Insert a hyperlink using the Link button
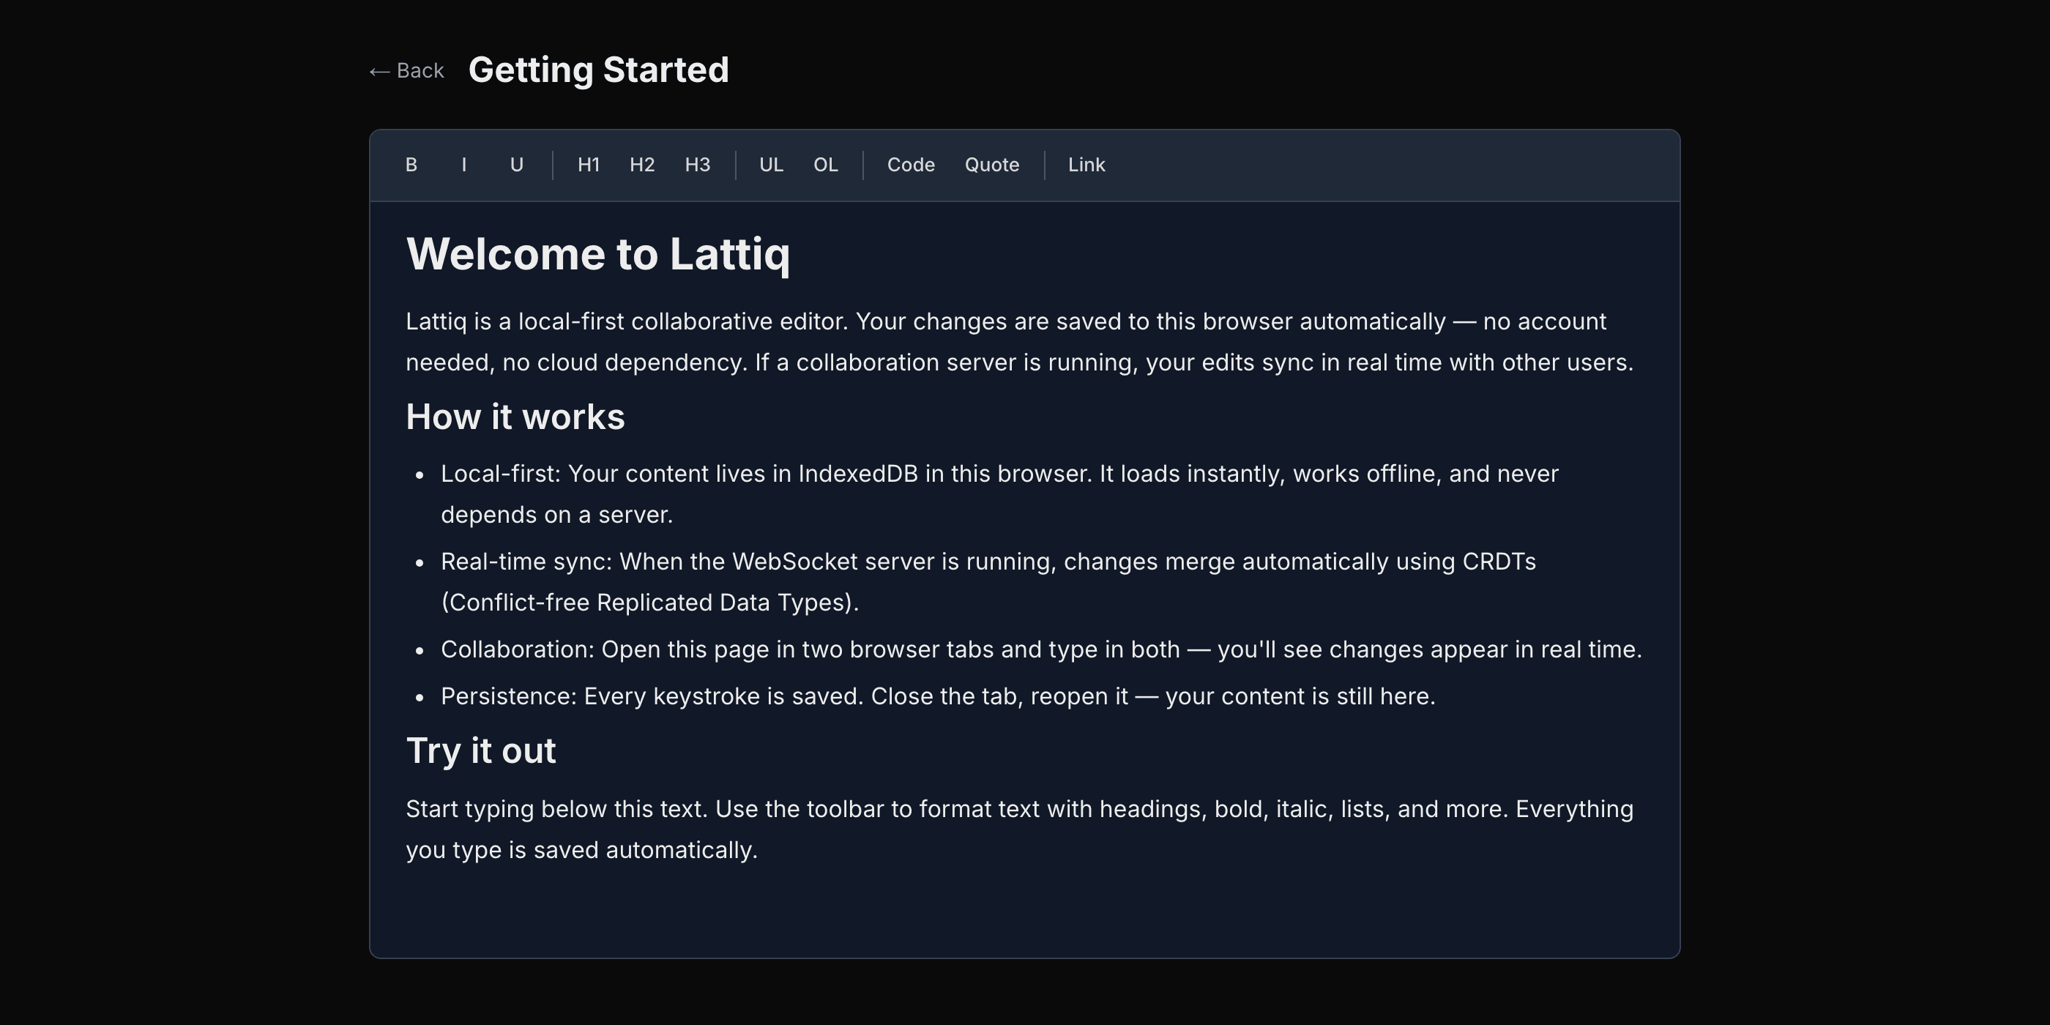 1086,165
